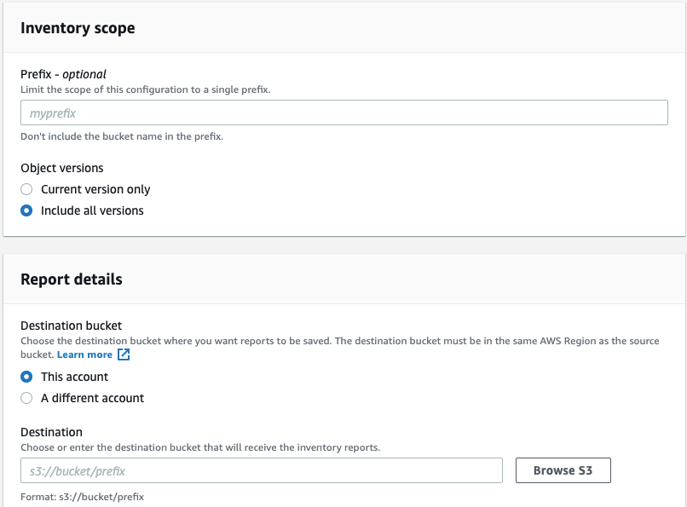Viewport: 687px width, 507px height.
Task: Click Format: s3://bucket/prefix helper text
Action: 81,498
